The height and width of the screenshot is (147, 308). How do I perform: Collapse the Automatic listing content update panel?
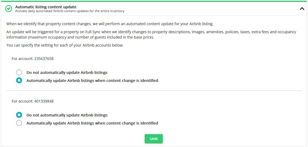tap(302, 9)
